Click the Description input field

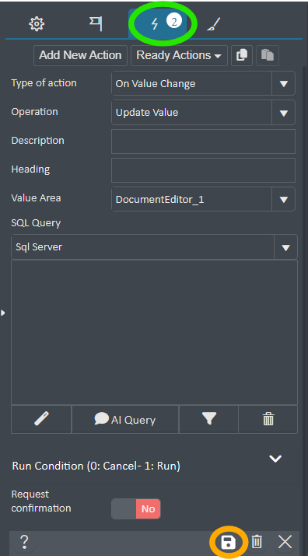click(203, 141)
